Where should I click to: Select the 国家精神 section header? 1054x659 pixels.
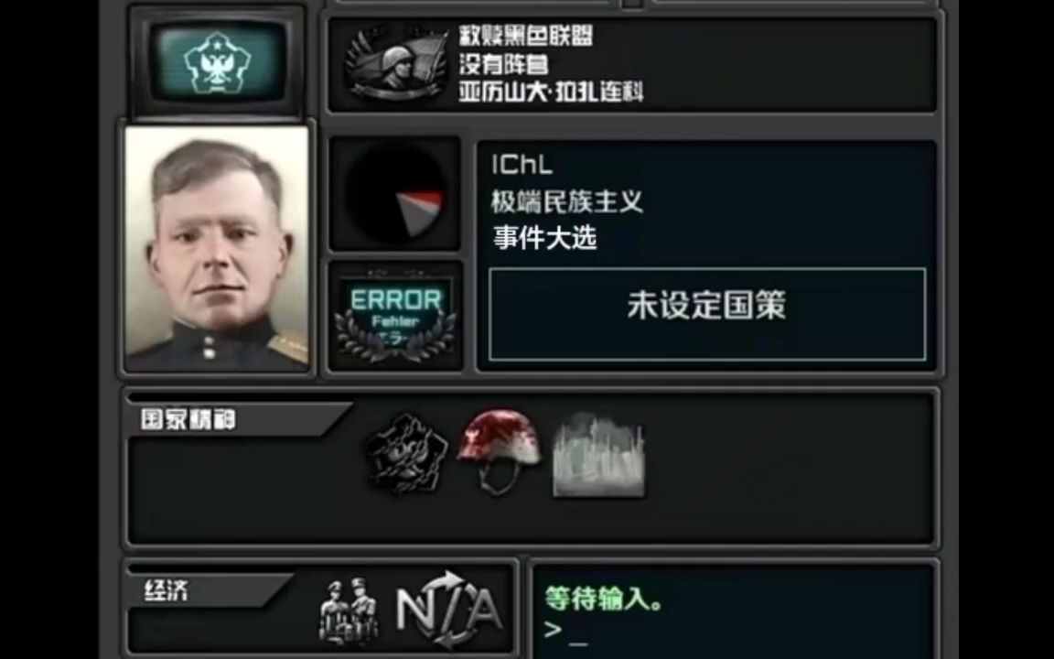(188, 419)
